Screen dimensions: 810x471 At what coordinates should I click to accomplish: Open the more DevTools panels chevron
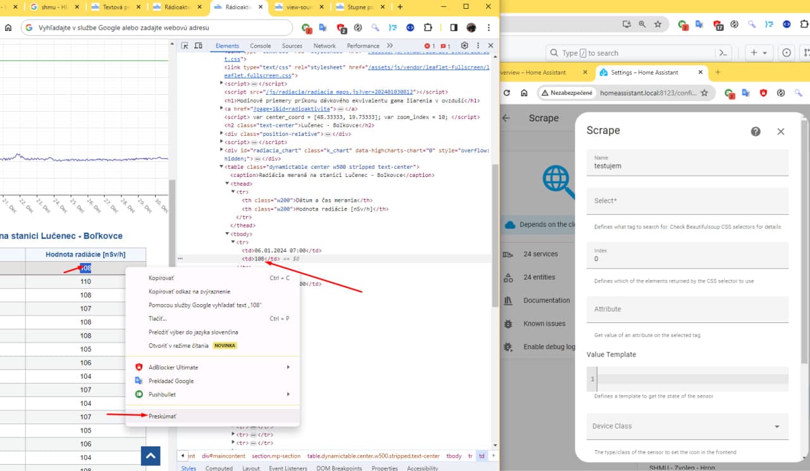click(389, 46)
